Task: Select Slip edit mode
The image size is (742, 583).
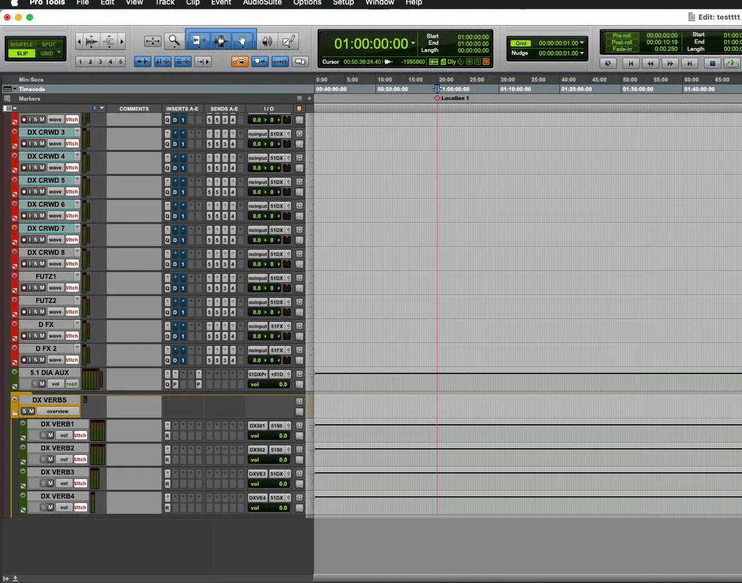Action: pyautogui.click(x=22, y=53)
